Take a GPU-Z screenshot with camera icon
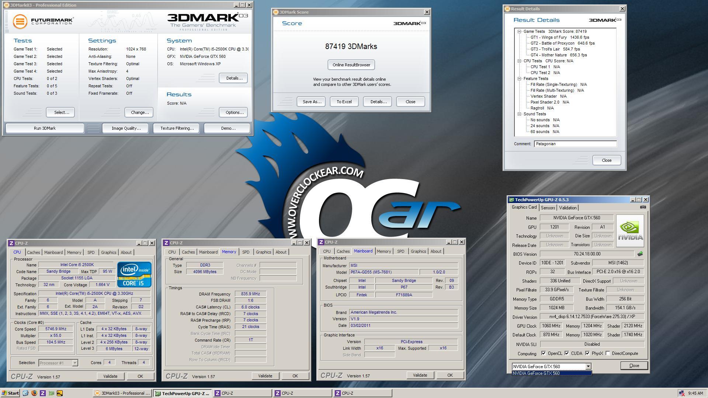The width and height of the screenshot is (708, 398). pos(643,207)
